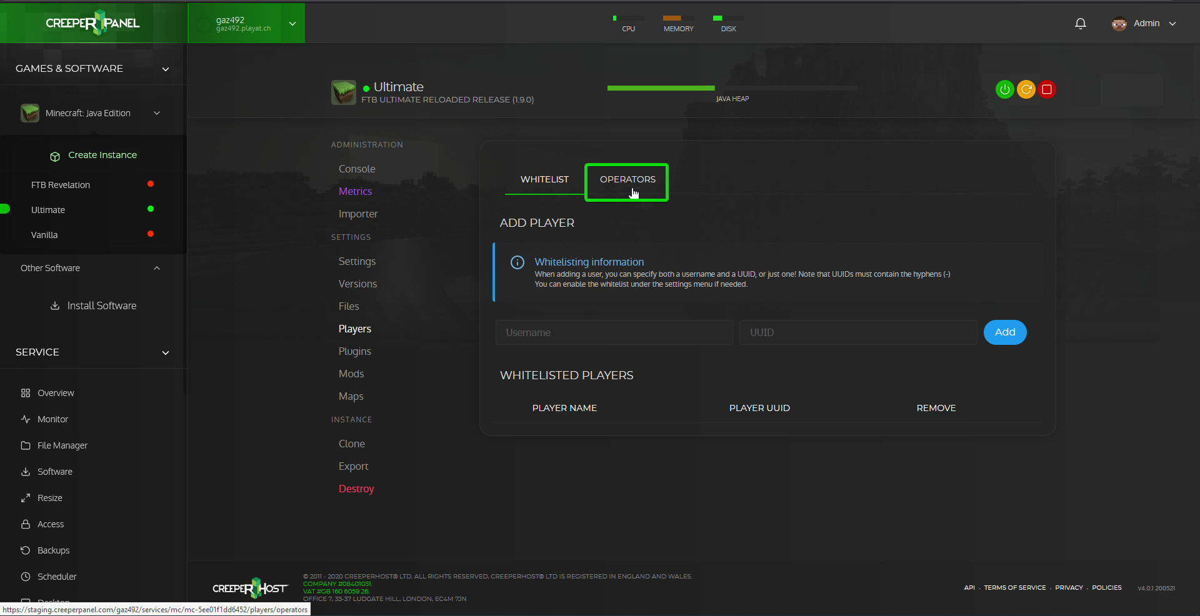The image size is (1200, 616).
Task: Open the Terms of Service link
Action: [x=1015, y=588]
